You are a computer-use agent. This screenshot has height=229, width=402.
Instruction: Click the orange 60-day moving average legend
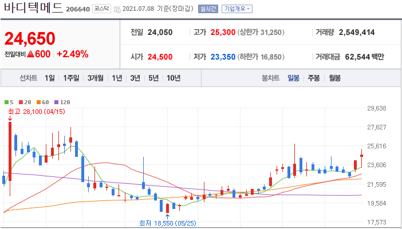tap(42, 102)
